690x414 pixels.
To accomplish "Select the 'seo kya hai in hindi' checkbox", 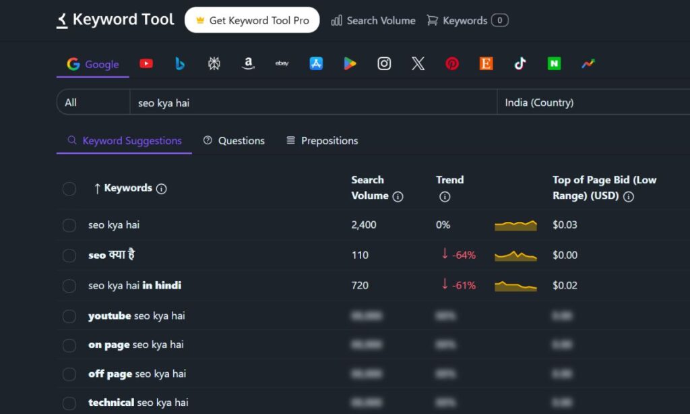I will click(x=69, y=285).
